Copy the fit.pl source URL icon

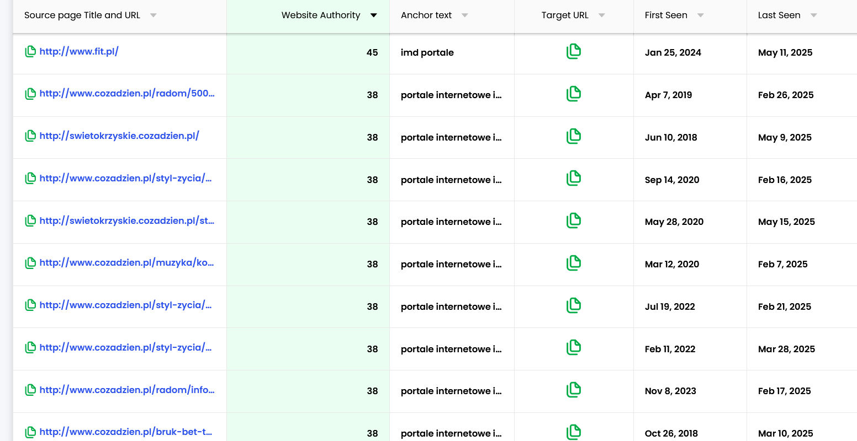coord(30,52)
